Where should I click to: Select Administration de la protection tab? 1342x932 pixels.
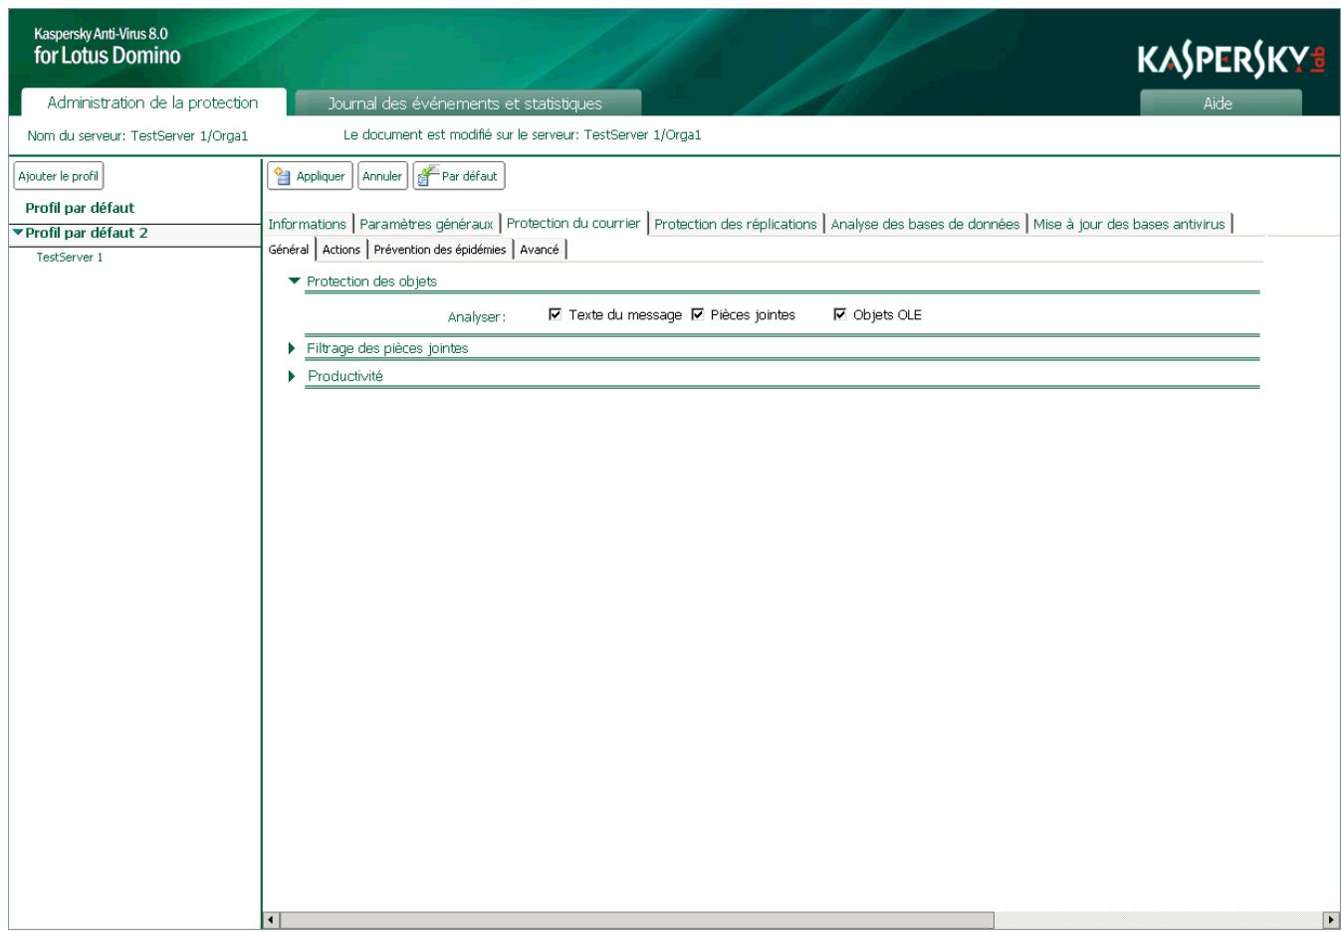point(152,102)
